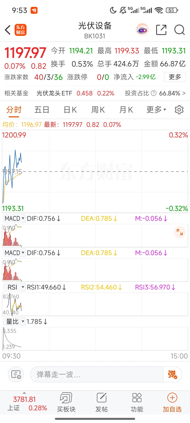190x423 pixels.
Task: Add to watchlist via 加自选
Action: pyautogui.click(x=172, y=402)
